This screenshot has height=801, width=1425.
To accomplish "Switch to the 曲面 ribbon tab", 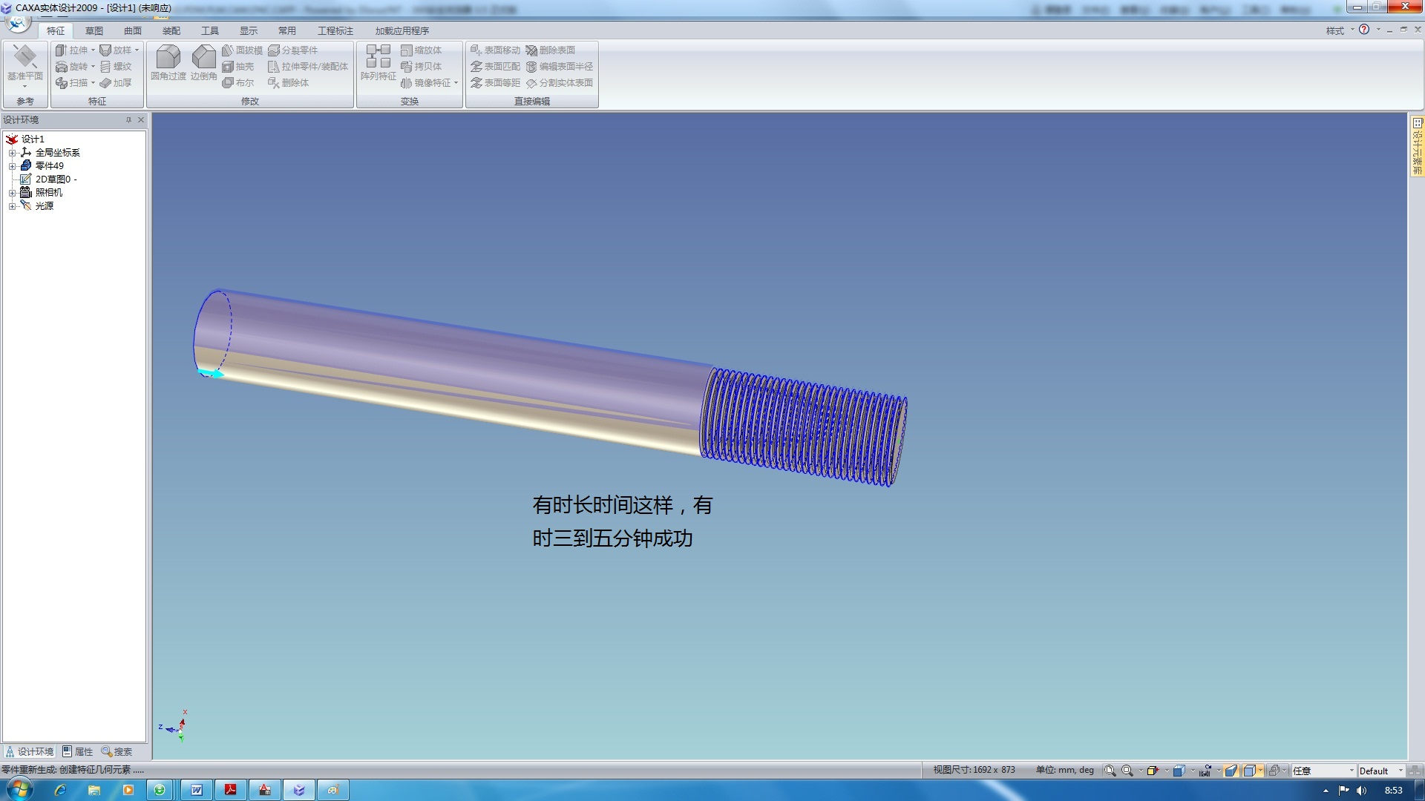I will 133,30.
